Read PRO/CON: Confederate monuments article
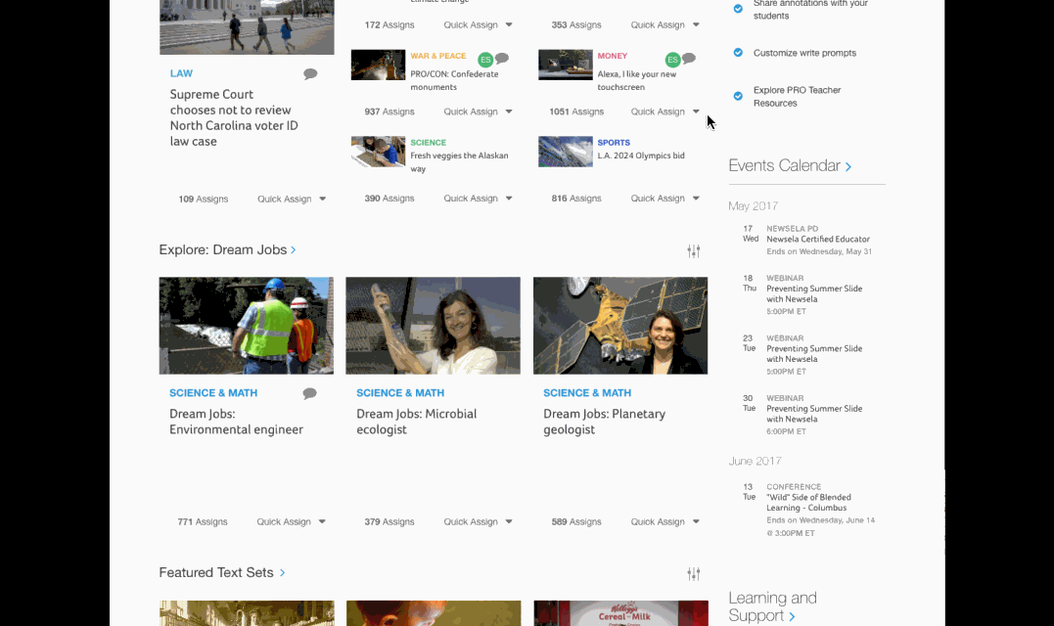The height and width of the screenshot is (626, 1054). tap(454, 80)
